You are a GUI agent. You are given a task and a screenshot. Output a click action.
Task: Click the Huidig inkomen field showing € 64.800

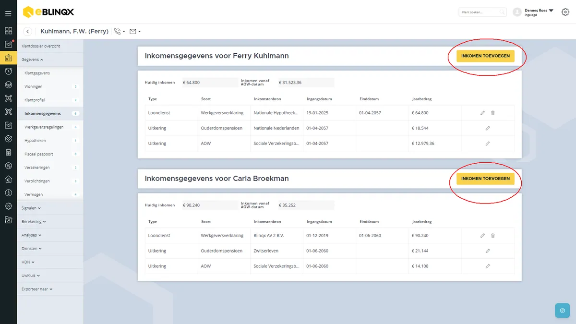(x=209, y=83)
